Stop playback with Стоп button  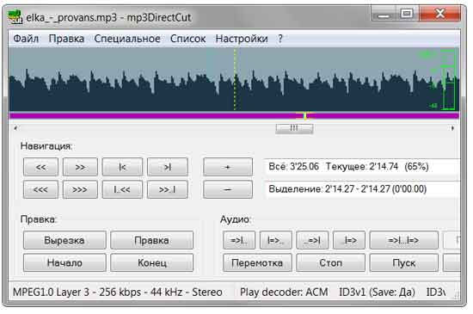[330, 262]
